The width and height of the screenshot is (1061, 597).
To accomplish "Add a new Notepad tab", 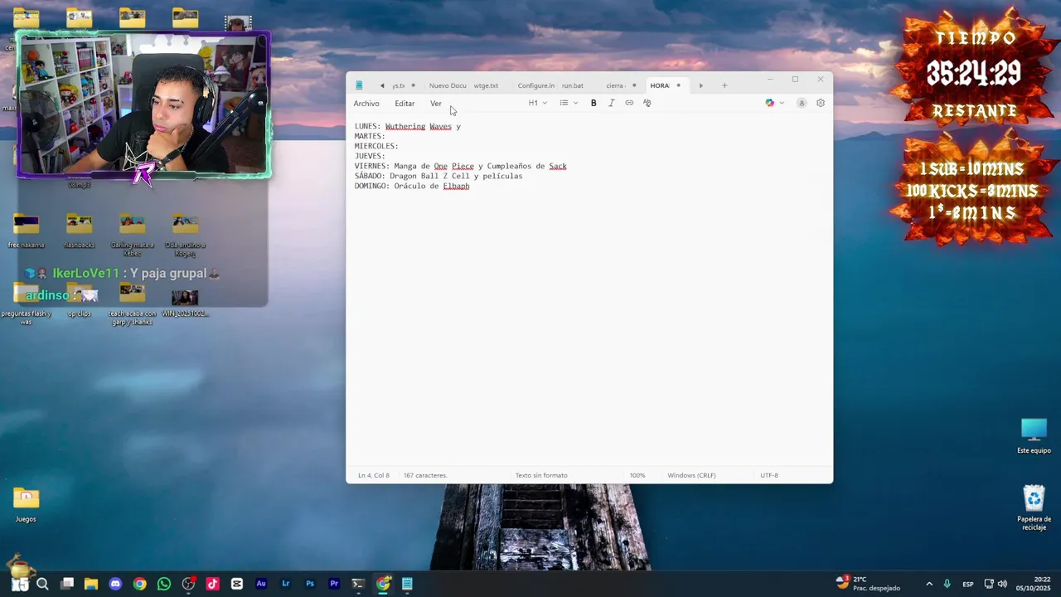I will (x=724, y=85).
